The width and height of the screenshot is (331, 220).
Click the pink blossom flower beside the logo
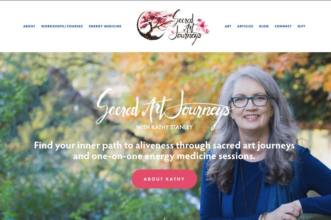203,26
